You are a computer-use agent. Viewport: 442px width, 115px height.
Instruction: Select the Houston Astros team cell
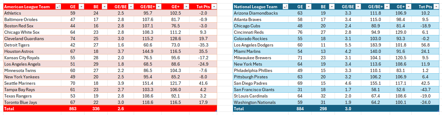(32, 51)
